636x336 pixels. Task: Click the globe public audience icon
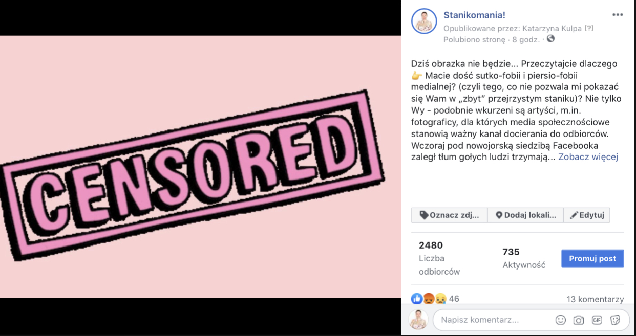(x=550, y=39)
